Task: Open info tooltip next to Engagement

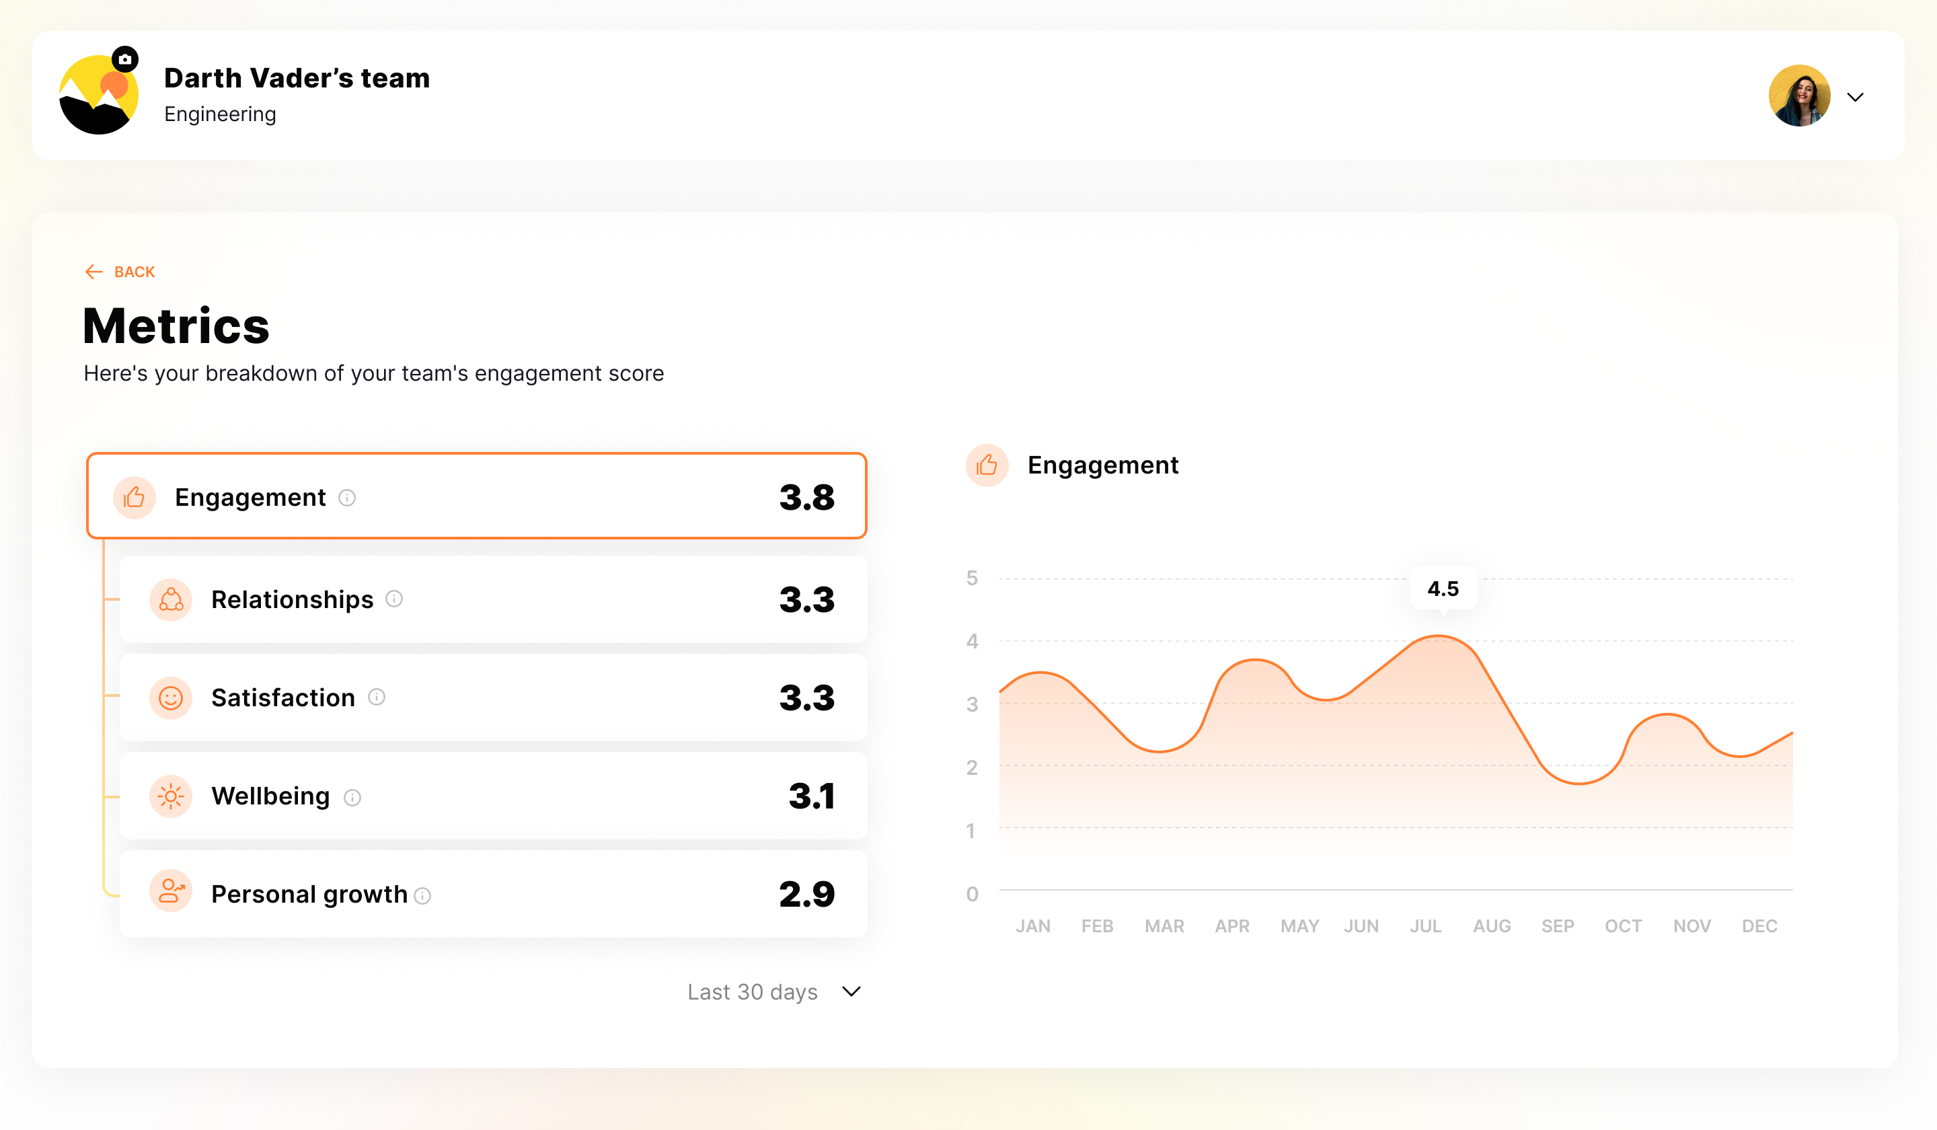Action: [x=348, y=498]
